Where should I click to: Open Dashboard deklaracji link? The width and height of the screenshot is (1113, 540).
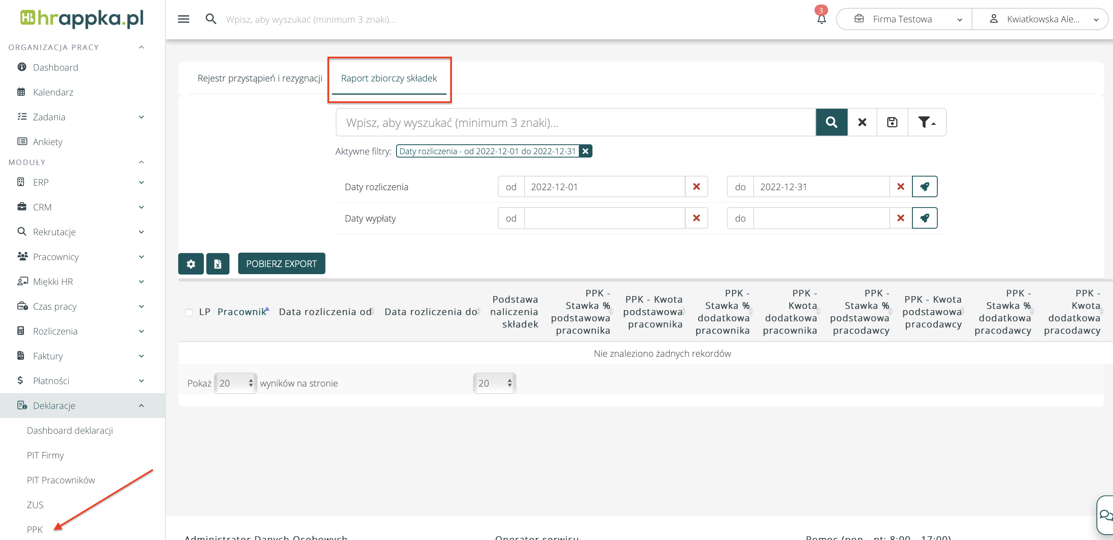click(x=70, y=430)
